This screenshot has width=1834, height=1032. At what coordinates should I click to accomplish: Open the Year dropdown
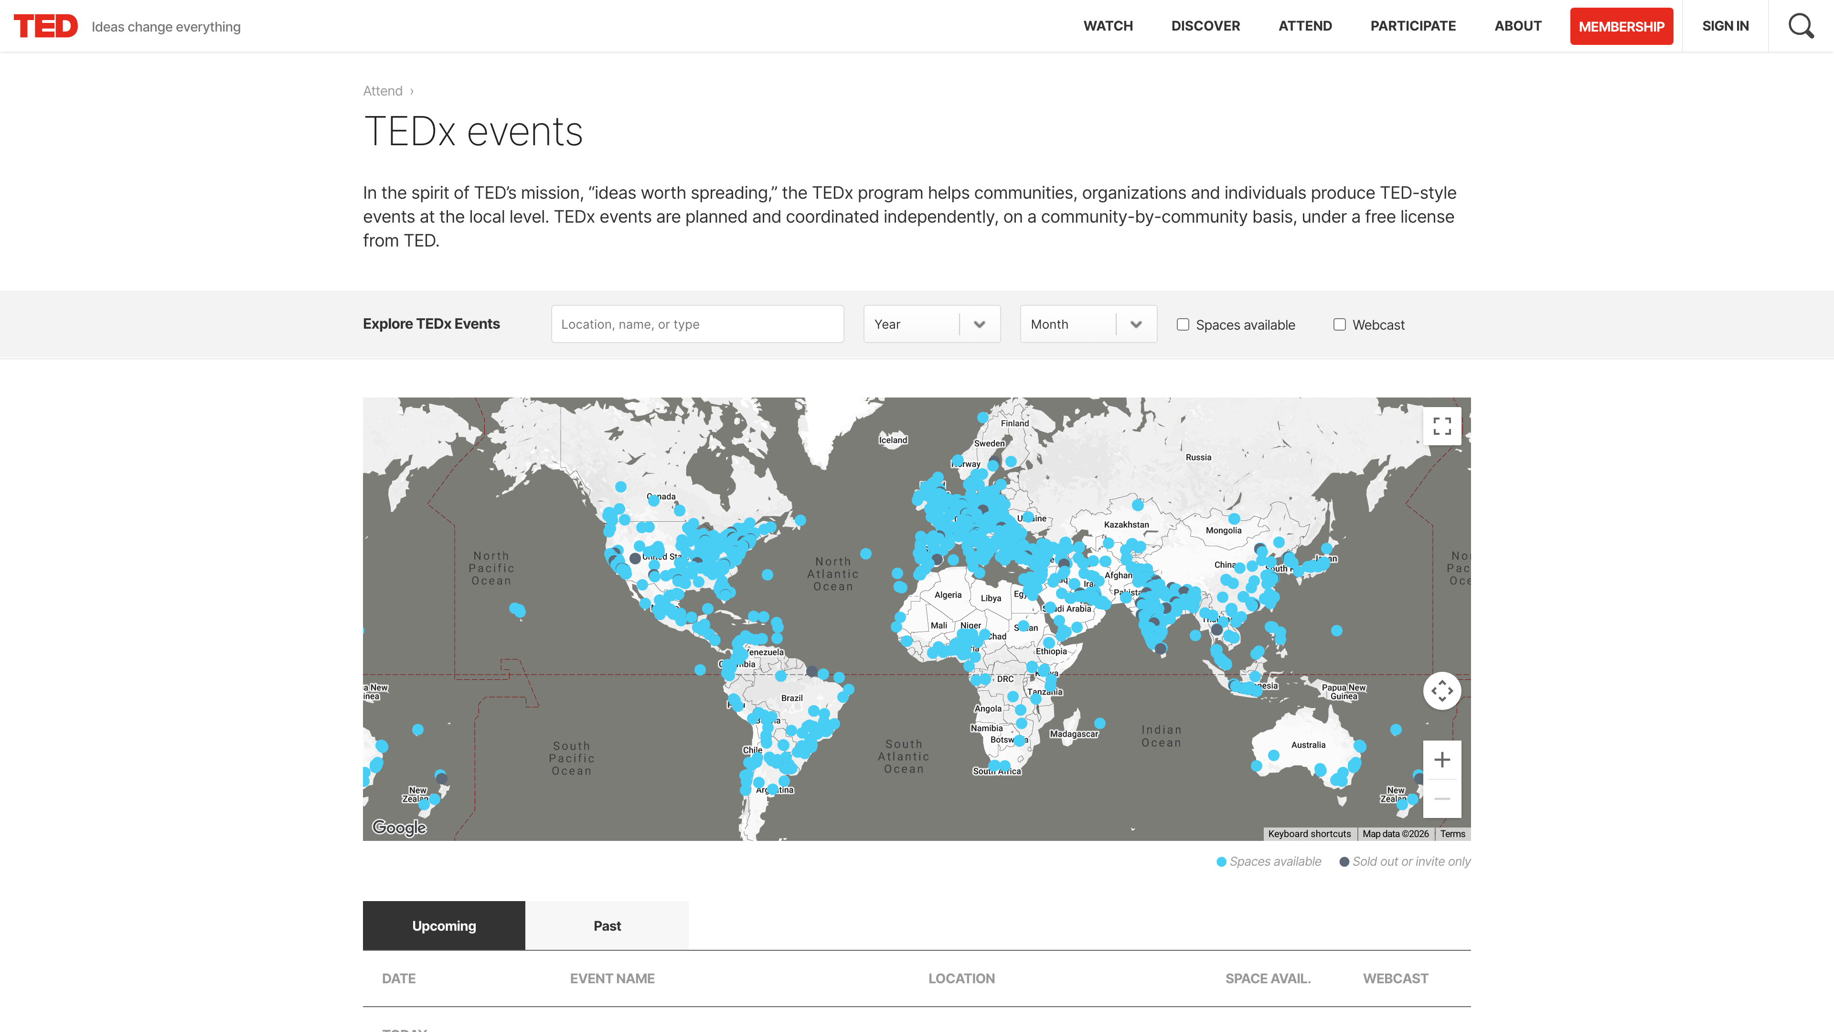[932, 324]
